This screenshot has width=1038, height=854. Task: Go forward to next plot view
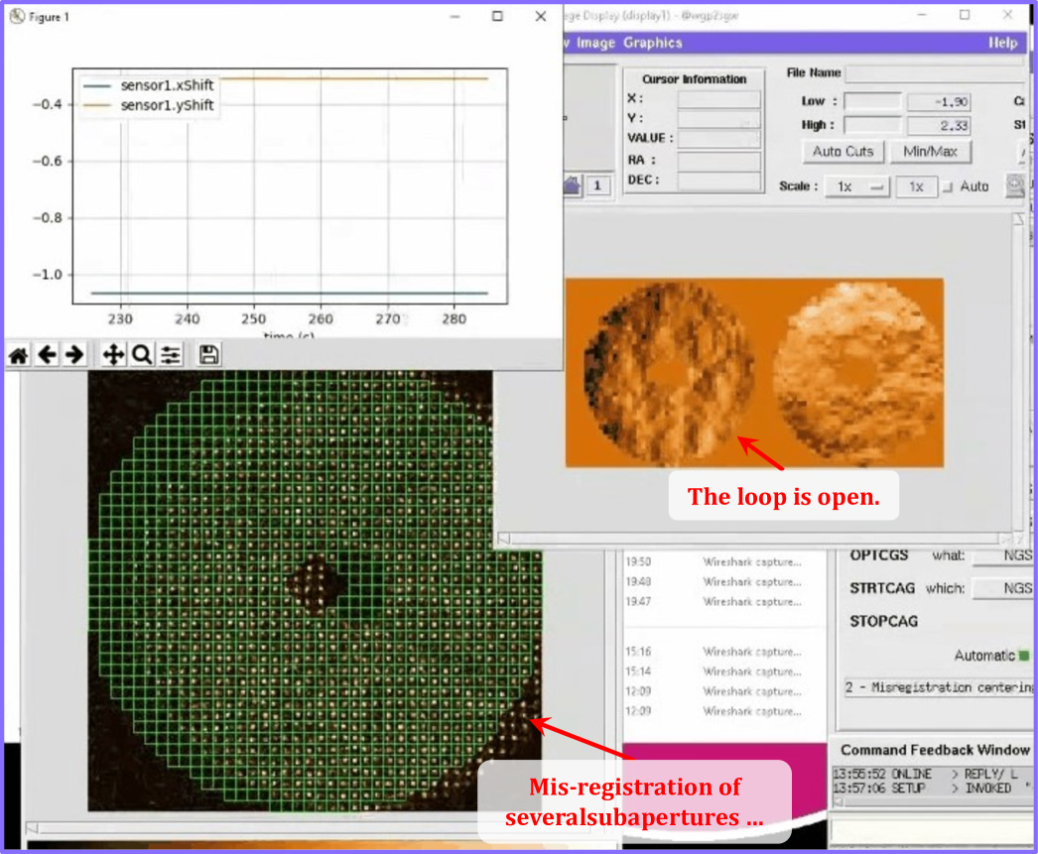pos(73,355)
